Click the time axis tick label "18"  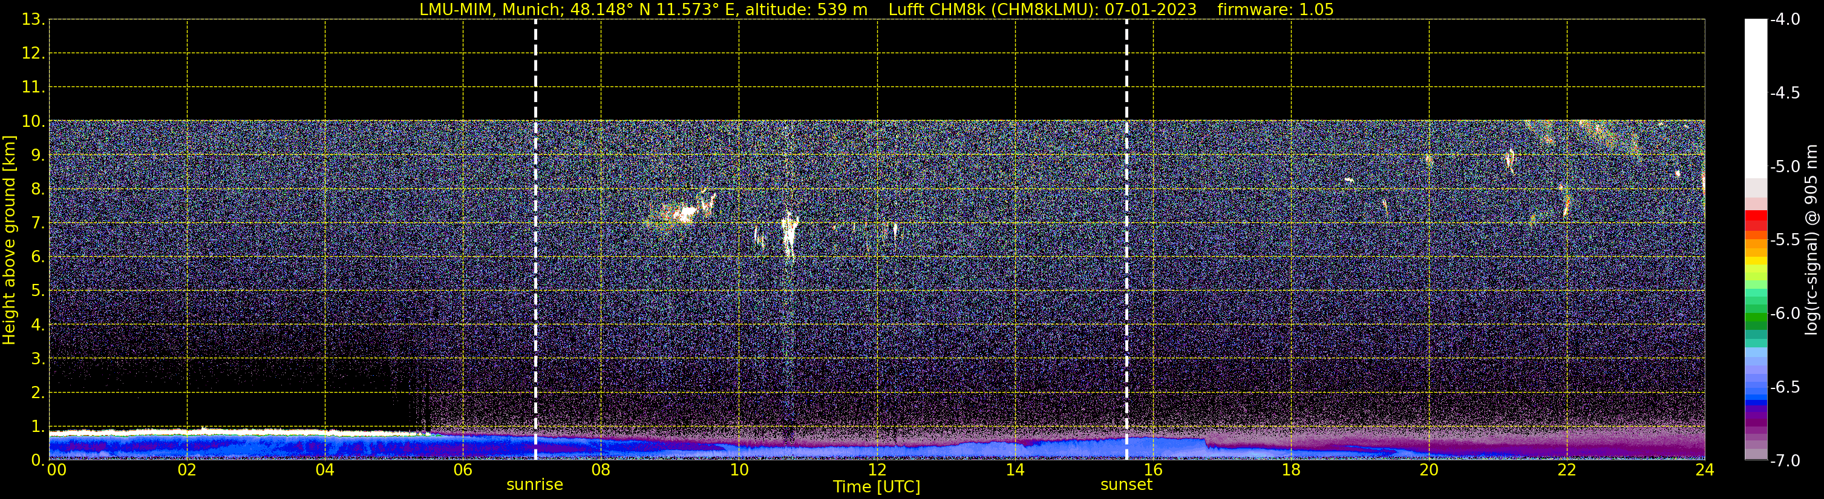[1292, 471]
